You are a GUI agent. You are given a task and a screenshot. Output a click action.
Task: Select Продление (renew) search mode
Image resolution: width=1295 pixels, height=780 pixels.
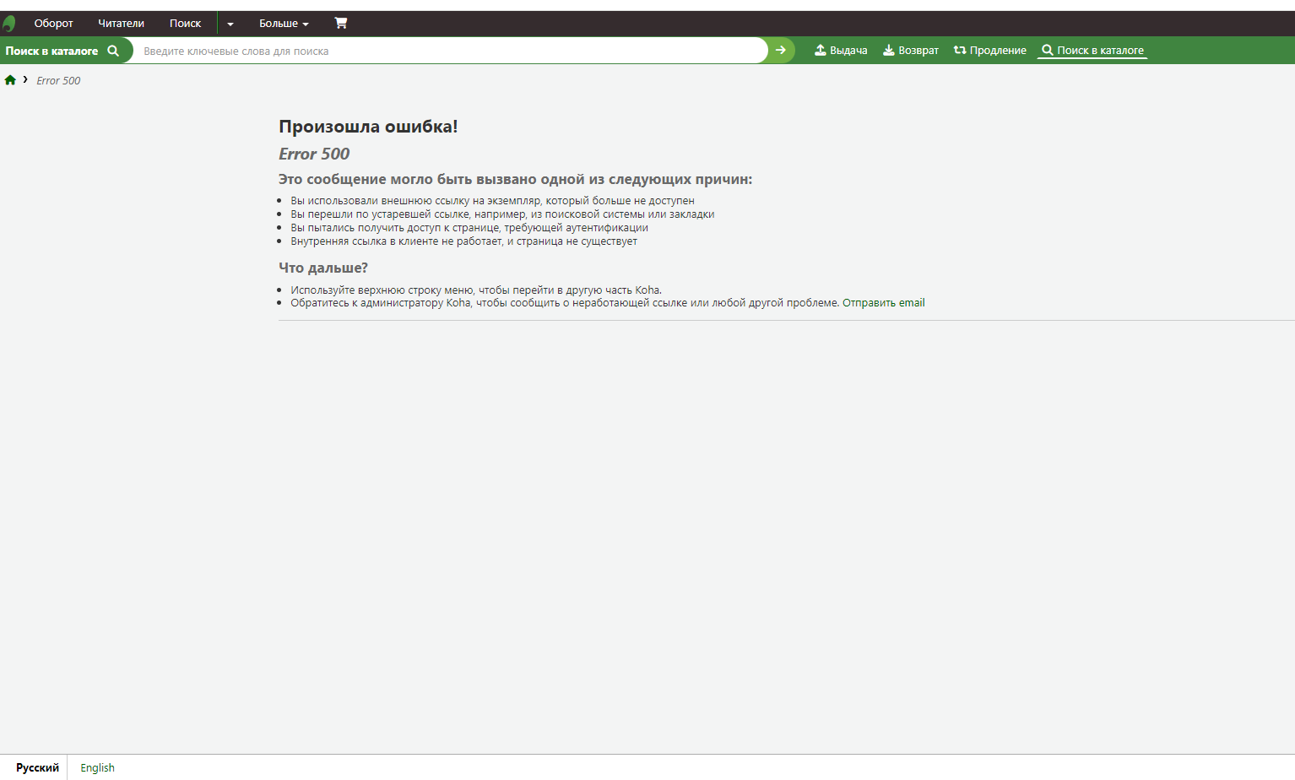(989, 51)
